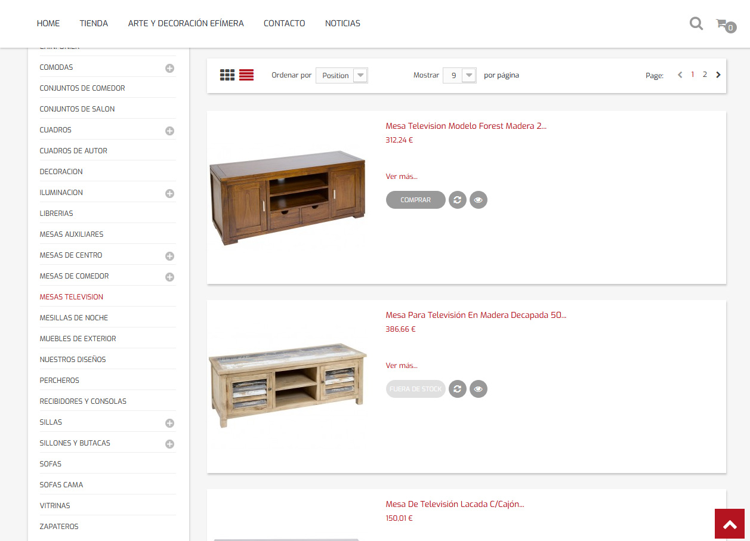750x541 pixels.
Task: Open the dark wood TV table image
Action: click(x=288, y=198)
